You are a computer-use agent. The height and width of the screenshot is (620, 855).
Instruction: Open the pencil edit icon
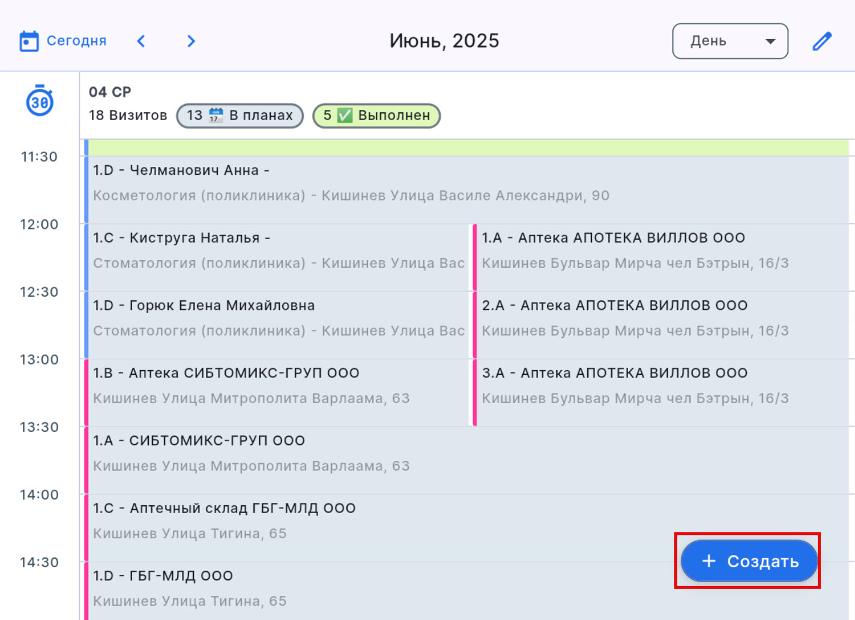click(x=822, y=41)
